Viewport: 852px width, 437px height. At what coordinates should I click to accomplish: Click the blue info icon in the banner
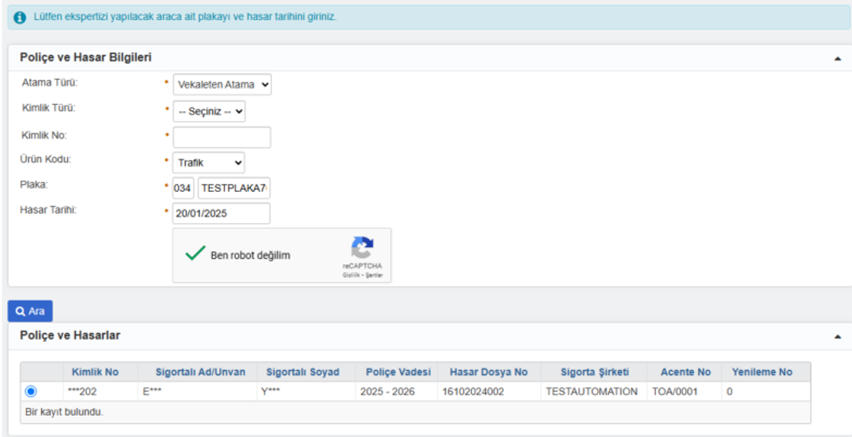(20, 18)
